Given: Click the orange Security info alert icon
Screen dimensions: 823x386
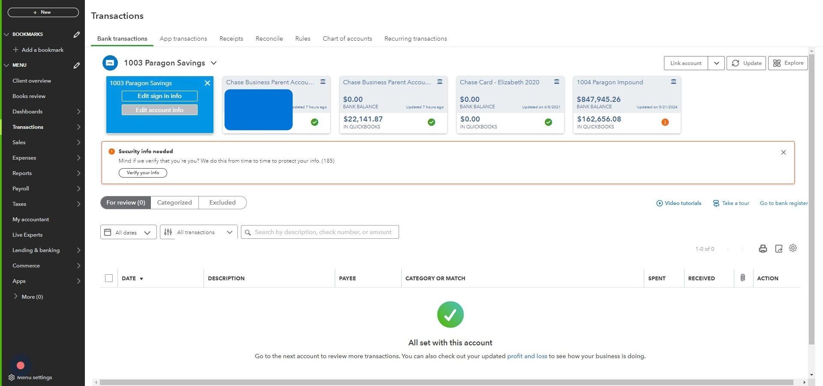Looking at the screenshot, I should click(111, 151).
